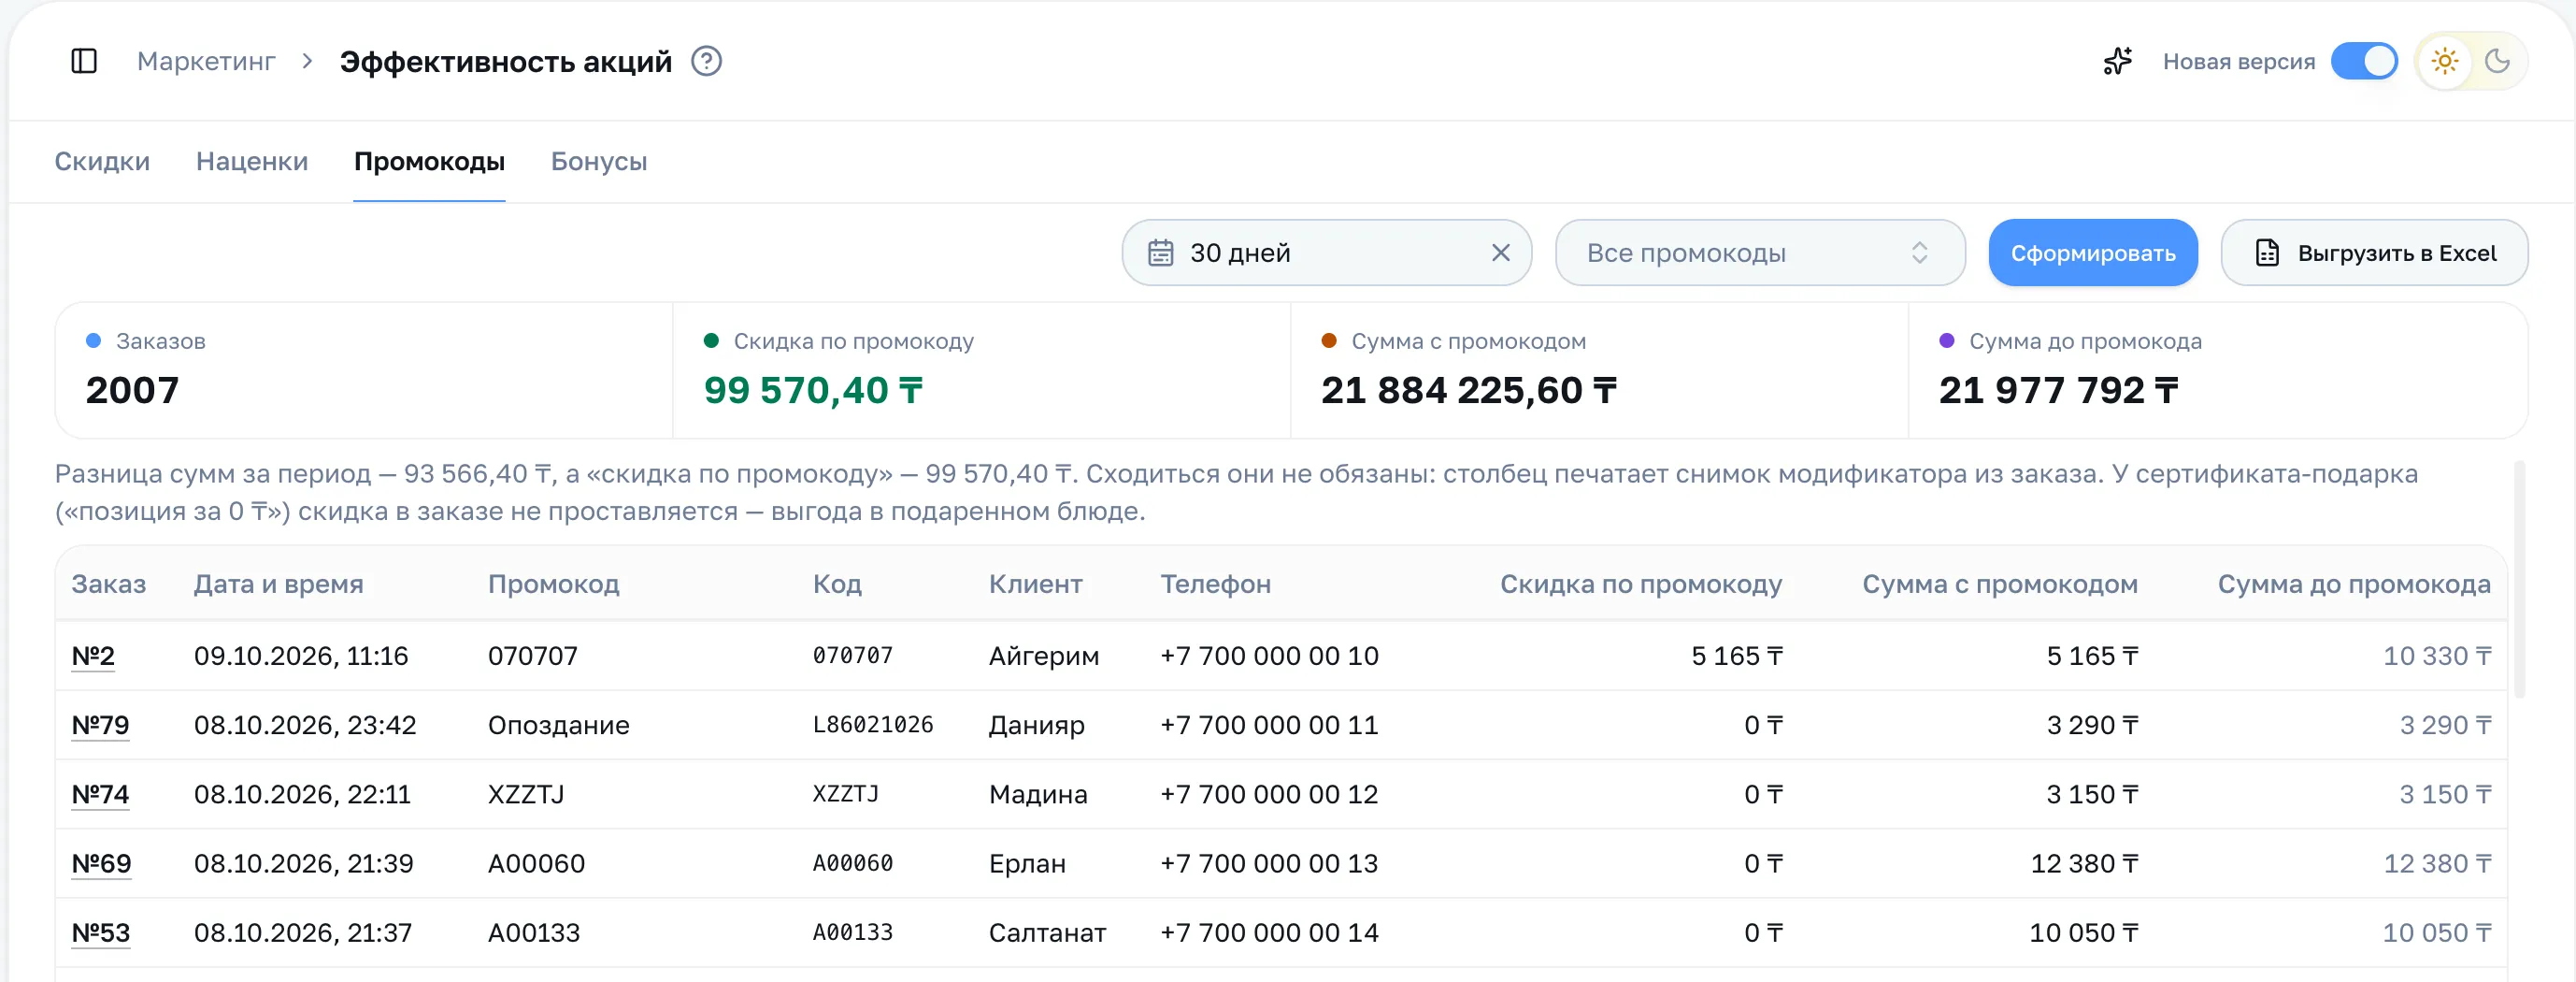This screenshot has width=2576, height=982.
Task: Click the vertical scrollbar beside the table
Action: [2518, 579]
